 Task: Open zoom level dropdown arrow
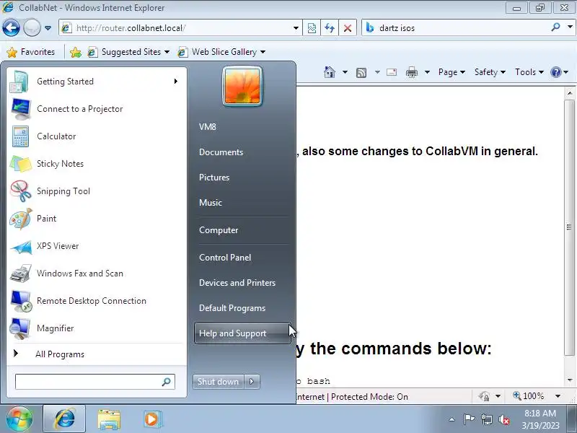click(558, 396)
